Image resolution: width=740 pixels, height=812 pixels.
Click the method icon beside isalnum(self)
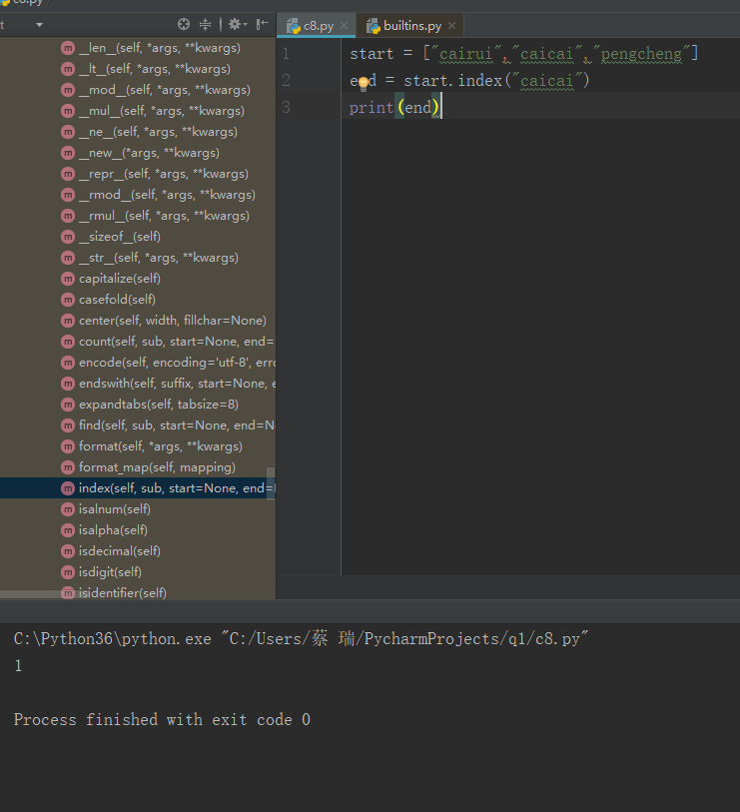tap(68, 509)
